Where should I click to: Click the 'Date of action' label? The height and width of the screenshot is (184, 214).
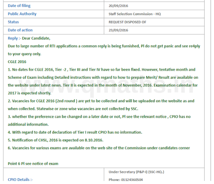click(x=20, y=30)
